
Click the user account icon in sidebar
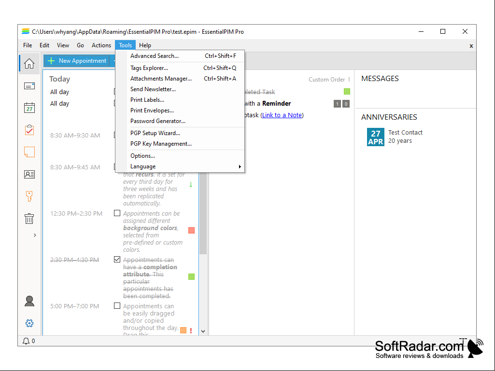[29, 301]
